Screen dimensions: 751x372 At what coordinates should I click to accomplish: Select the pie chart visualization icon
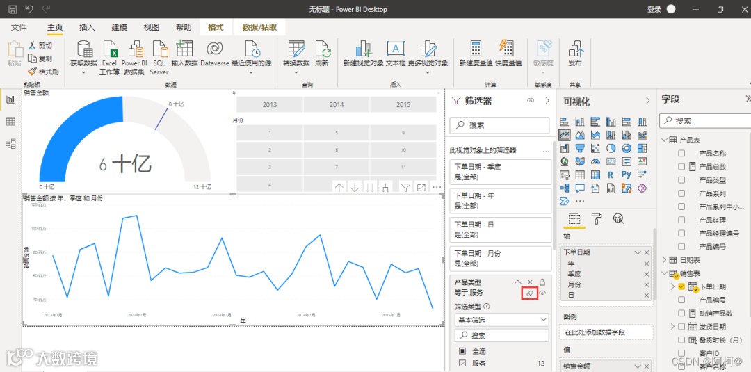click(611, 148)
